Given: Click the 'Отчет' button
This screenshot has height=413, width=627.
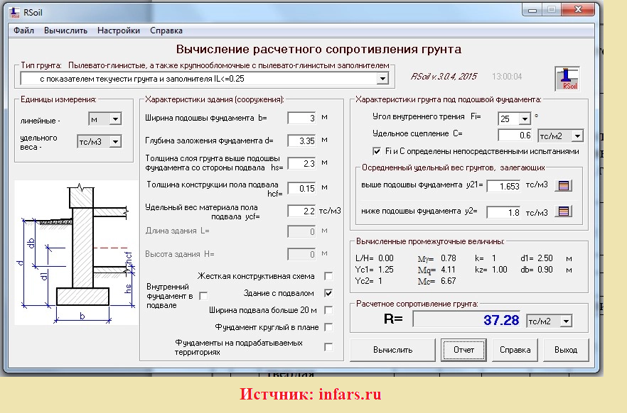Looking at the screenshot, I should (x=463, y=350).
